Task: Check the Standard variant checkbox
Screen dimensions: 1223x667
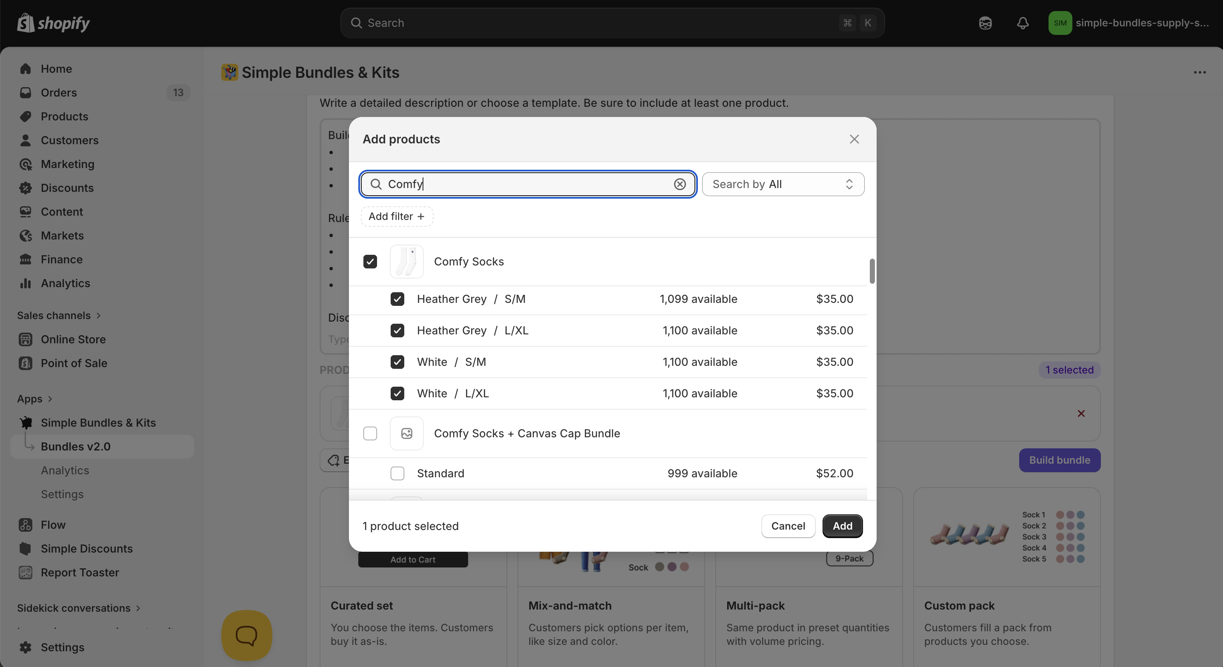Action: [397, 473]
